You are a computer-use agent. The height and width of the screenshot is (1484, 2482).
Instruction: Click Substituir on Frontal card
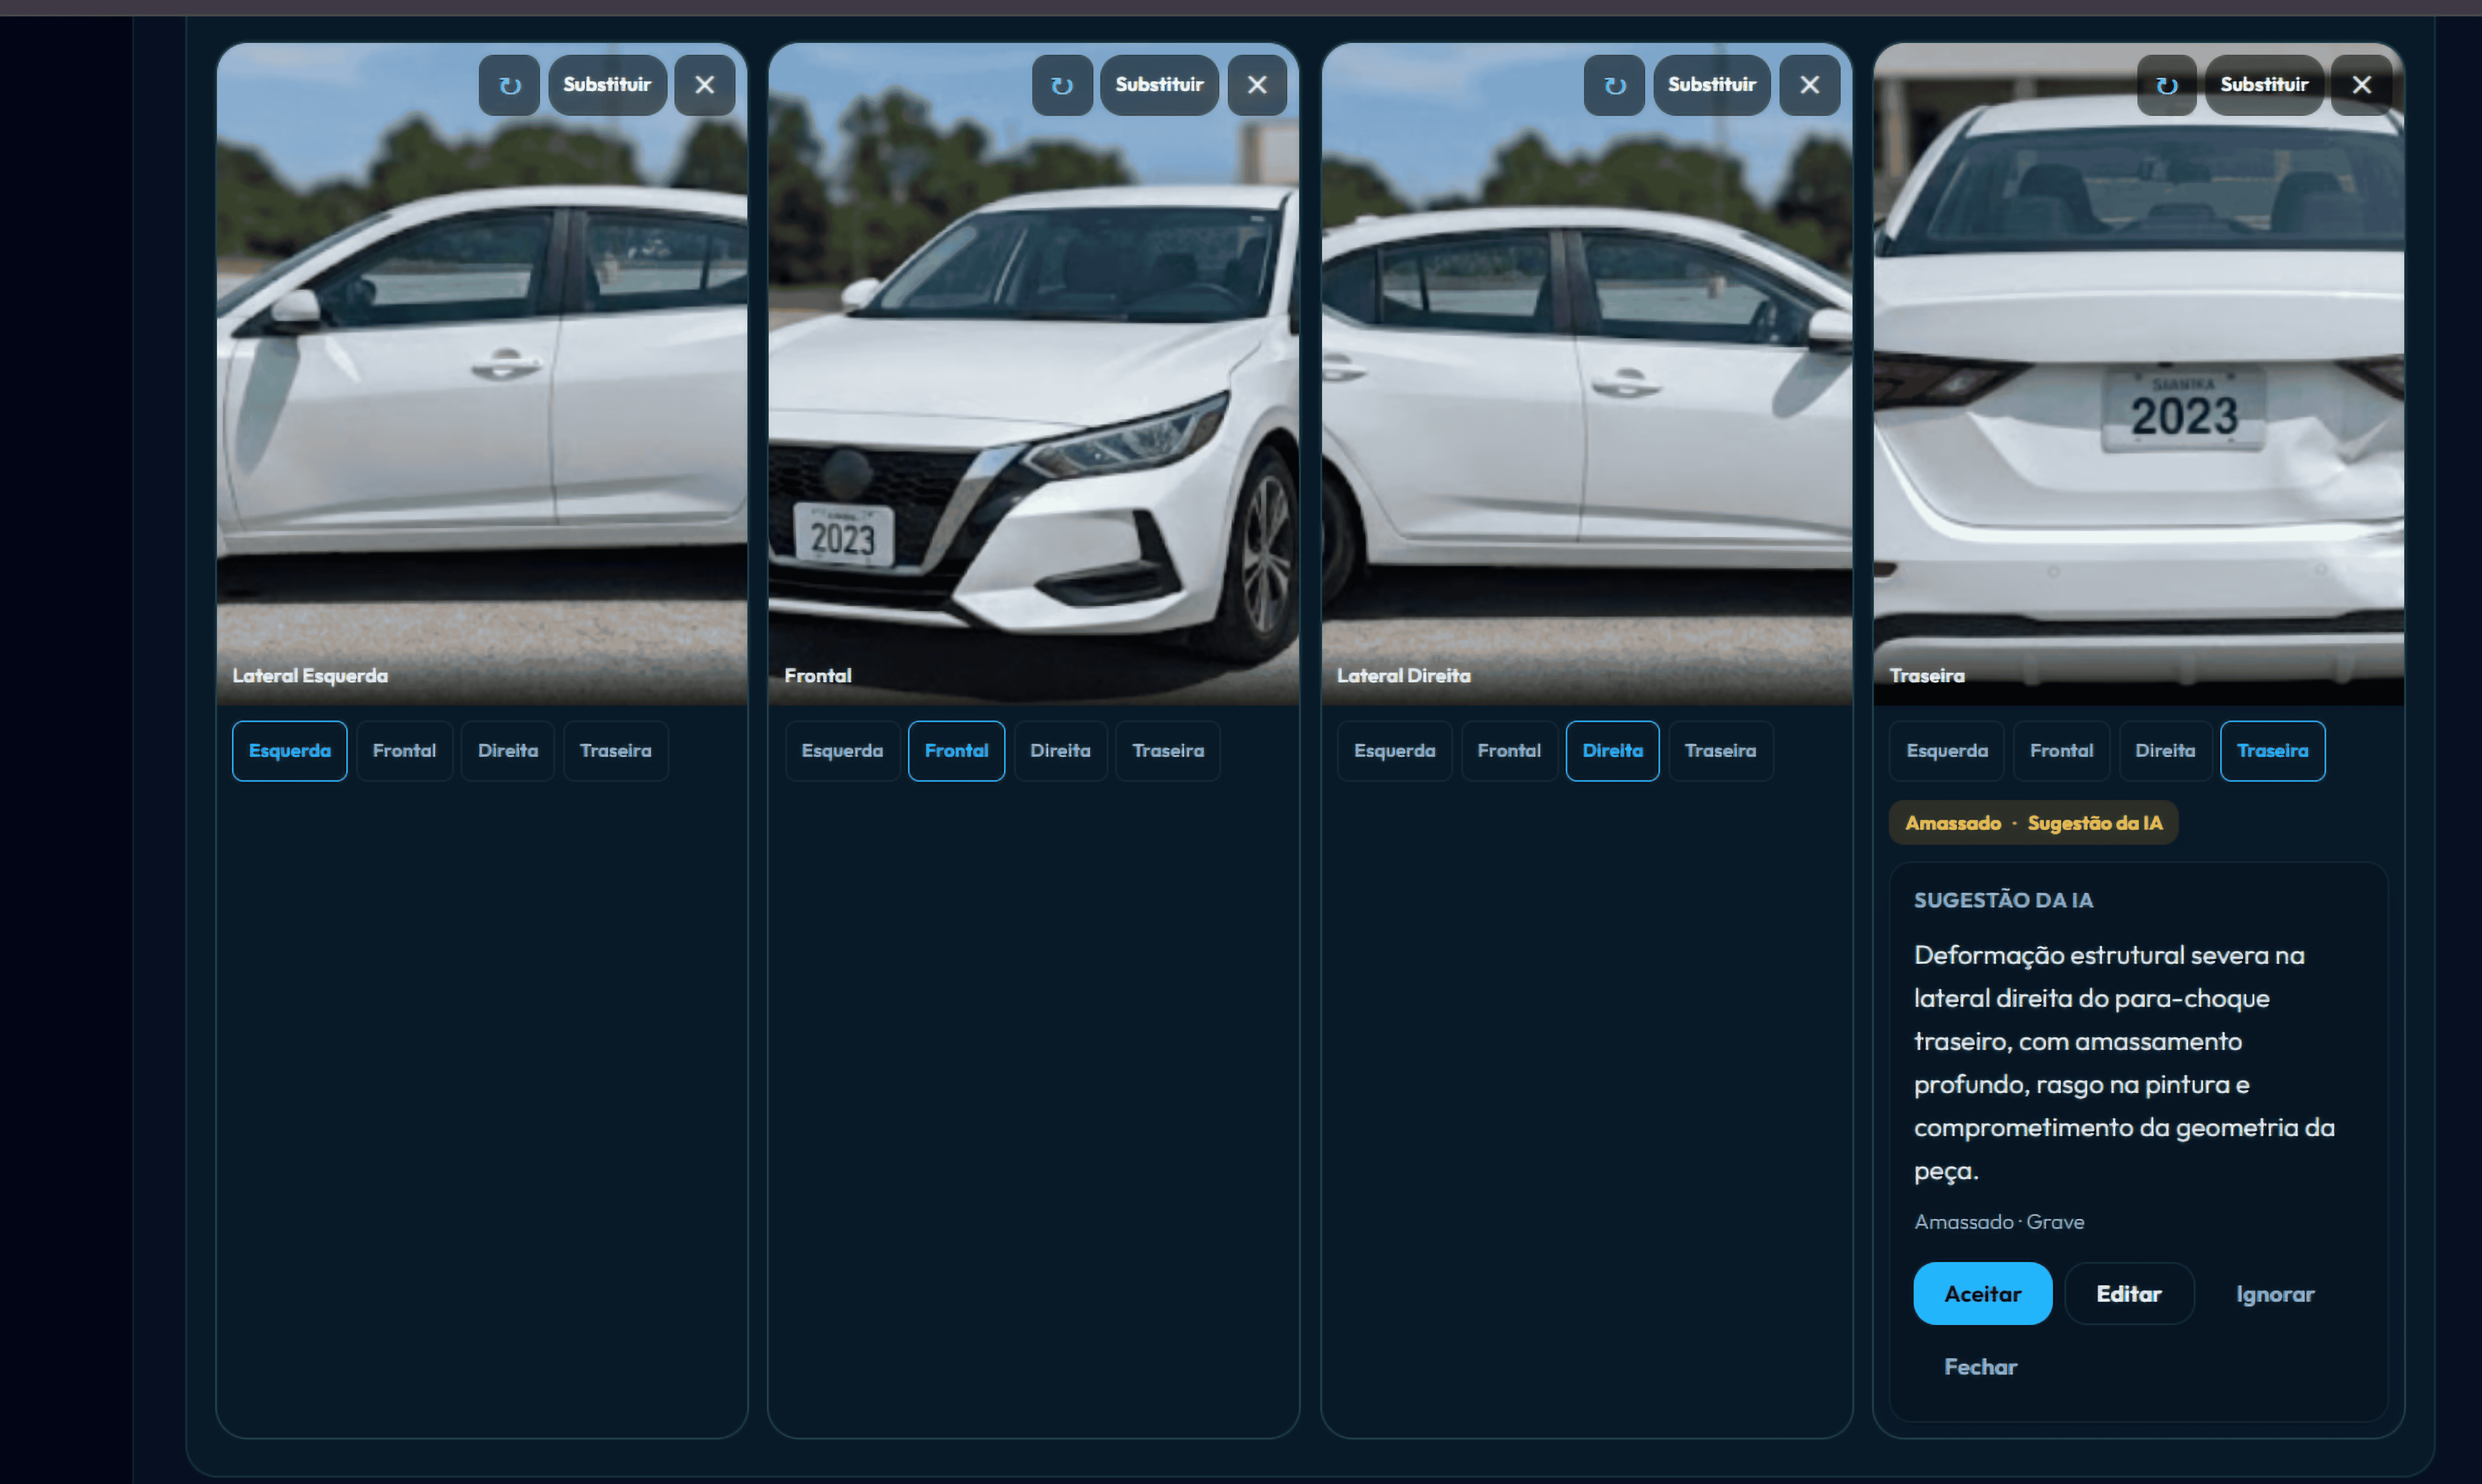1159,85
